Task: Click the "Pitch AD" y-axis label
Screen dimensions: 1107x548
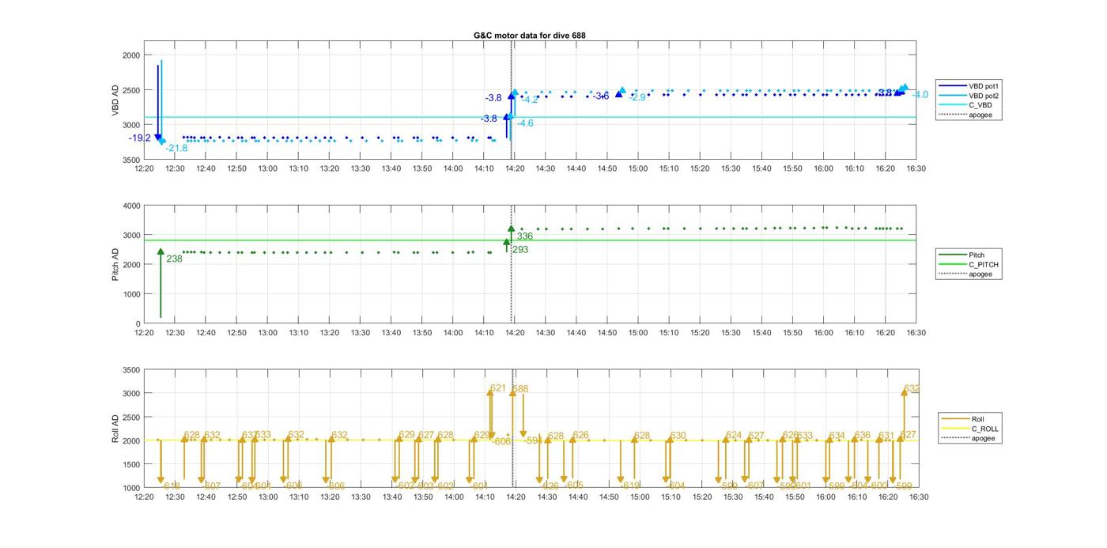Action: click(115, 264)
